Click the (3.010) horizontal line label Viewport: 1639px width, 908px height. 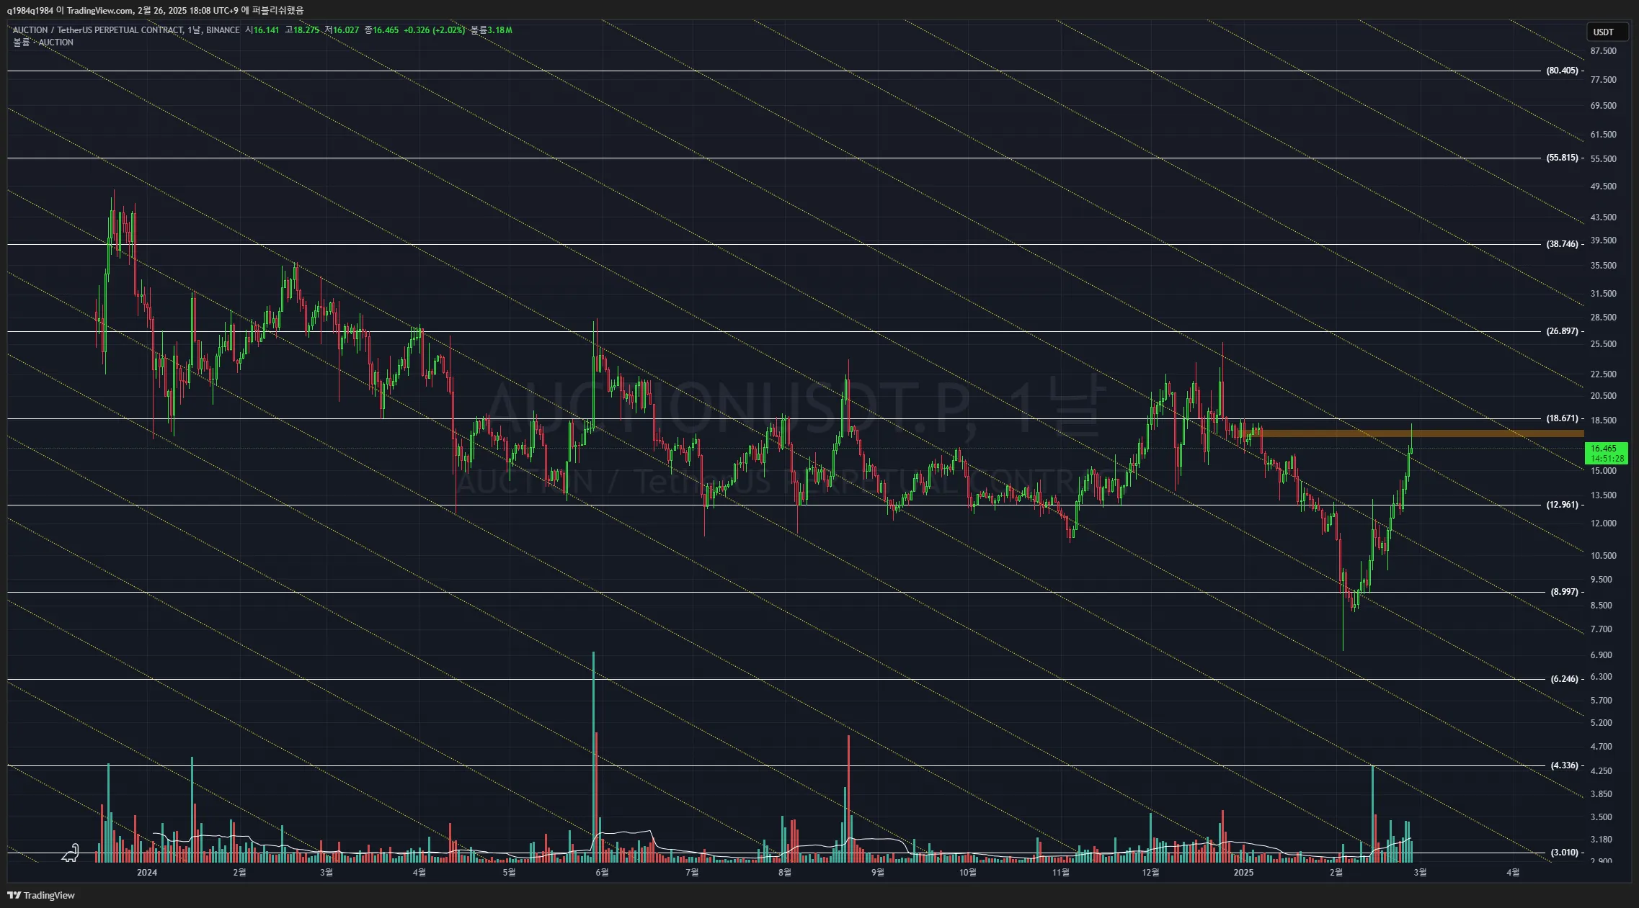(x=1564, y=853)
